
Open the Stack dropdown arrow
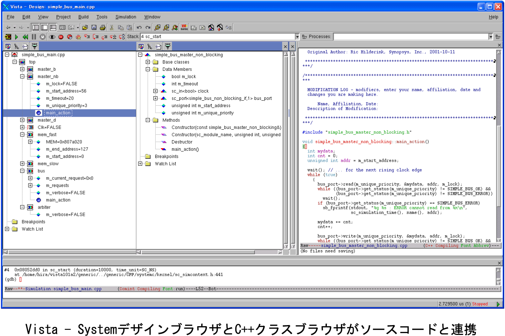click(x=297, y=37)
